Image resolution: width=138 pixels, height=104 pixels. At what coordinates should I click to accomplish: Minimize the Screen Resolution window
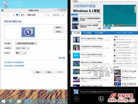pyautogui.click(x=55, y=10)
